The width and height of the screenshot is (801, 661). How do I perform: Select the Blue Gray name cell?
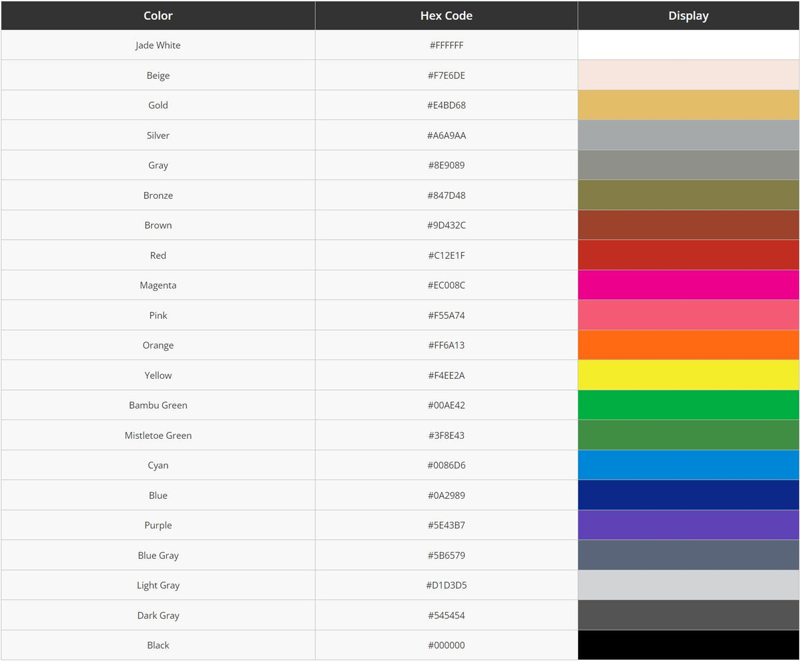(158, 556)
